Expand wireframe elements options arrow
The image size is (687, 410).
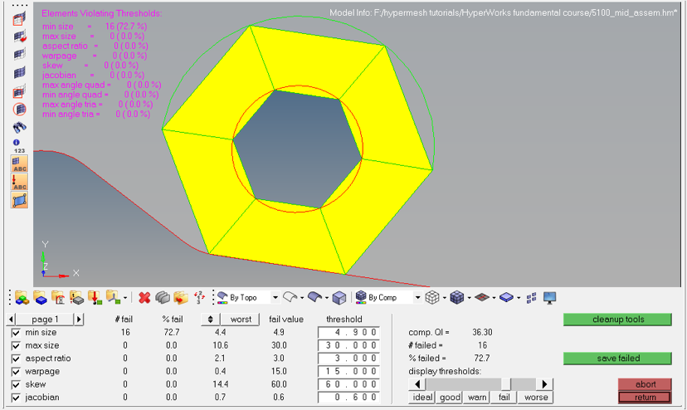[x=444, y=298]
